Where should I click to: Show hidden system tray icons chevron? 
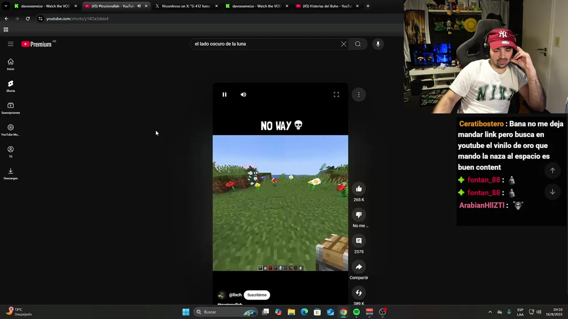[490, 312]
